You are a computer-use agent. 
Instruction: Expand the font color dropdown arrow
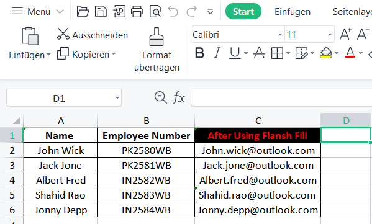pyautogui.click(x=361, y=53)
